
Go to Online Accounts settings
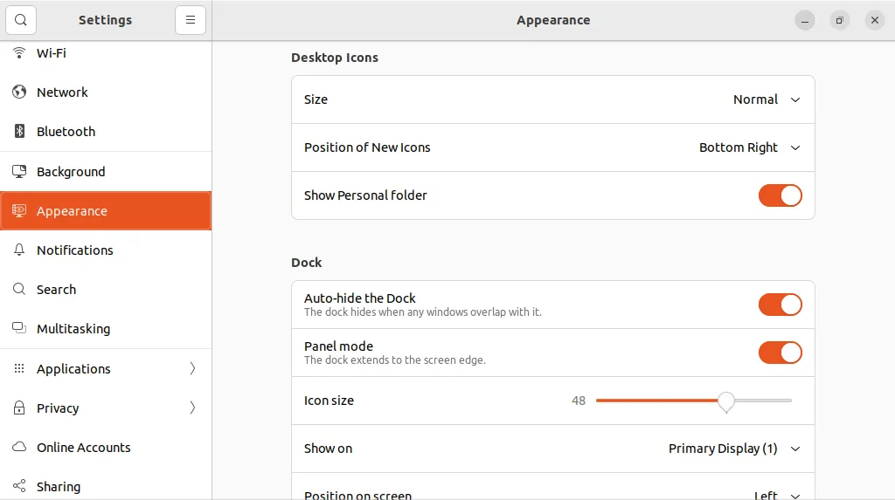(84, 448)
